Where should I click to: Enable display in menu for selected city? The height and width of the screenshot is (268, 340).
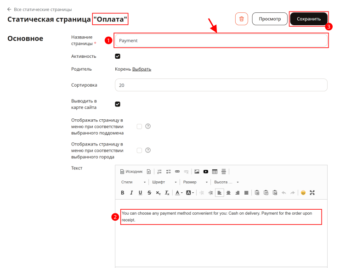point(139,151)
